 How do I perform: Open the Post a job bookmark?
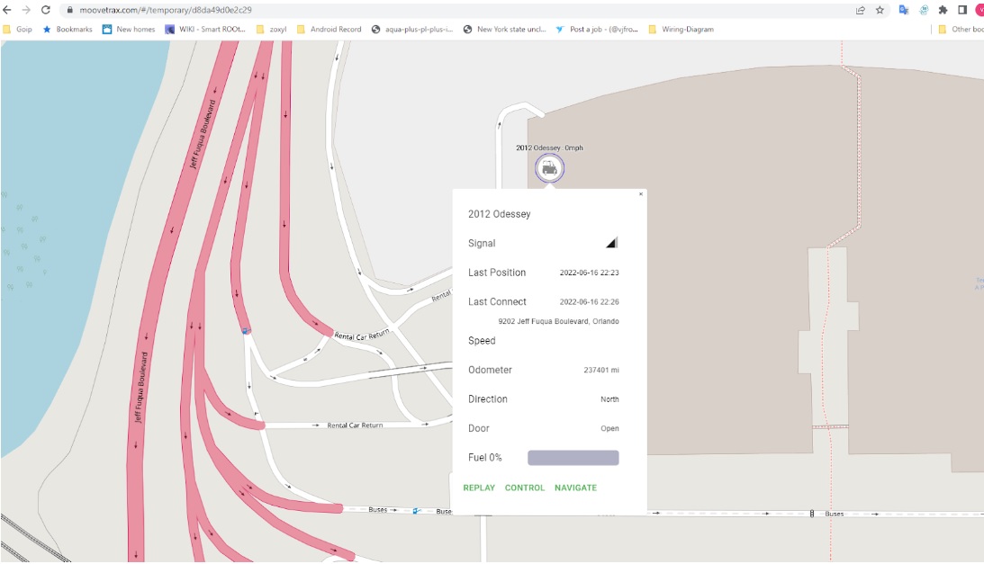[x=597, y=29]
